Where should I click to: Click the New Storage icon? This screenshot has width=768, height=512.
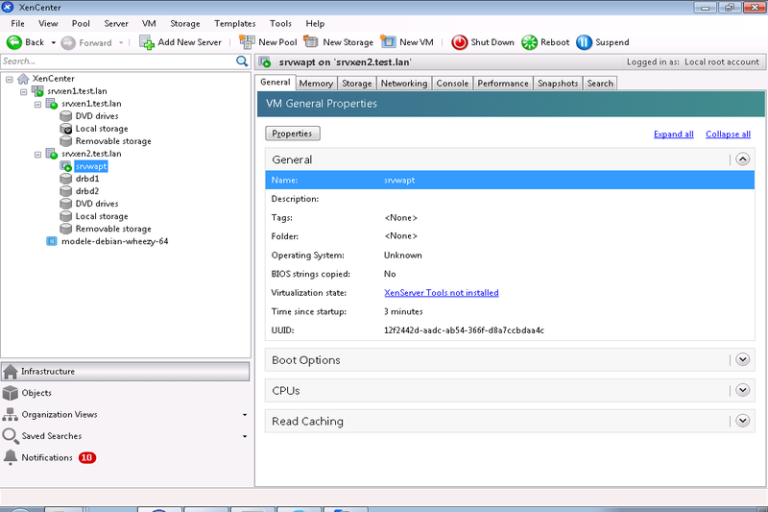click(x=310, y=41)
